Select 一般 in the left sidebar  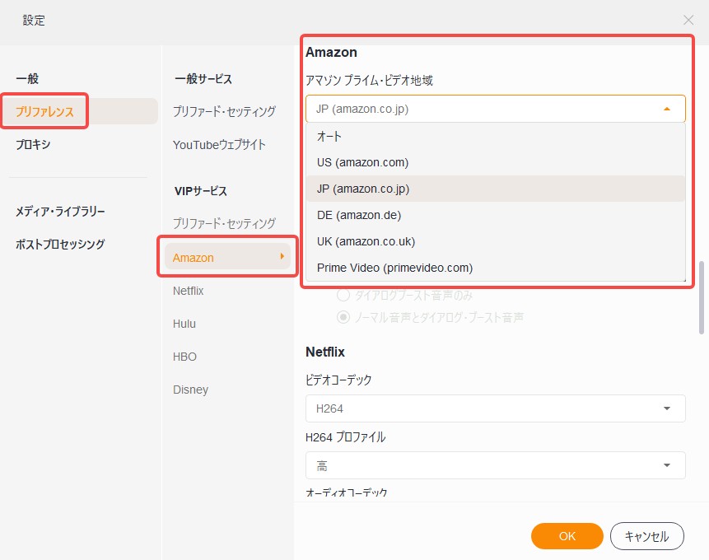[x=27, y=79]
